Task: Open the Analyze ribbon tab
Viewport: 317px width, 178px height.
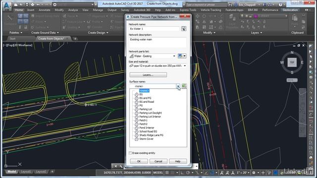Action: coord(73,10)
